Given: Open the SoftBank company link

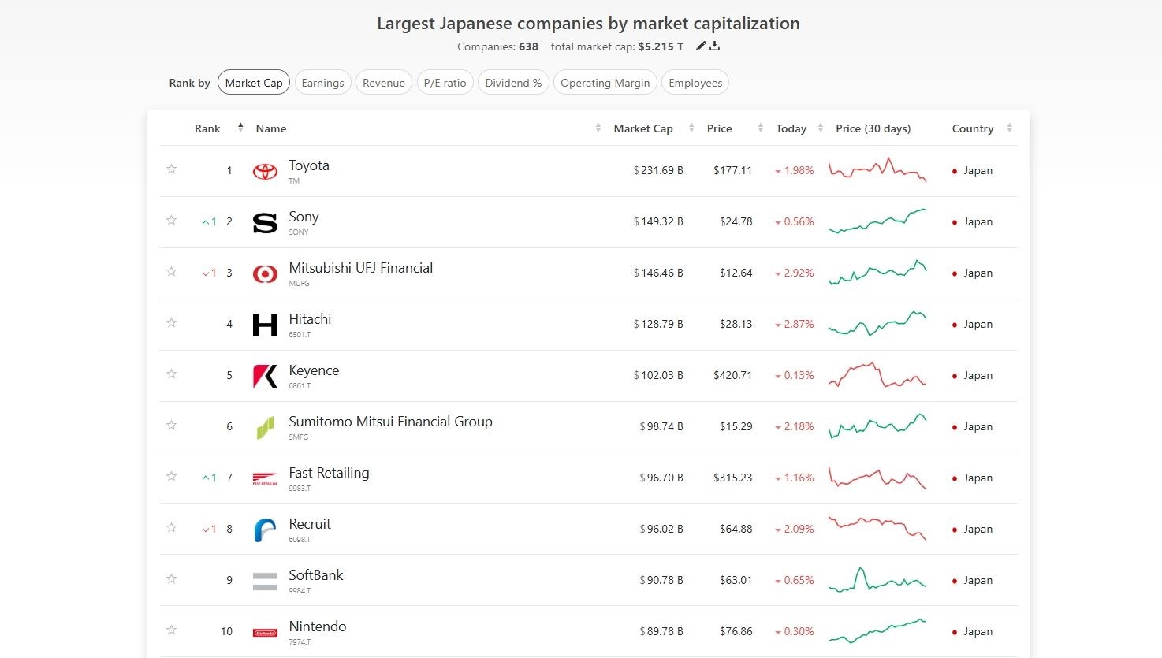Looking at the screenshot, I should click(x=315, y=575).
